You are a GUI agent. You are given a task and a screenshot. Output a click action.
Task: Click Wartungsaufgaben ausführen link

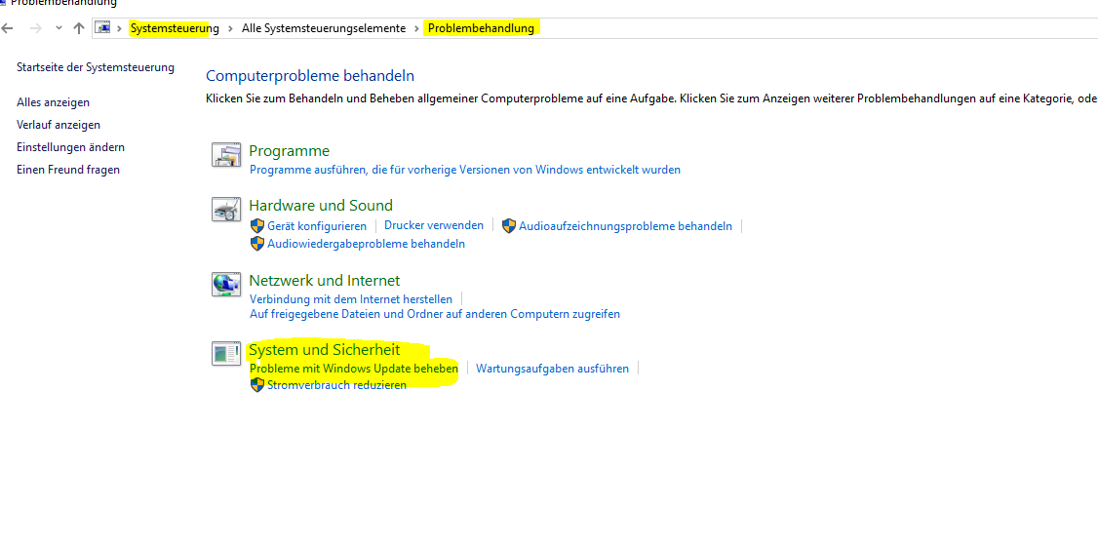[553, 369]
